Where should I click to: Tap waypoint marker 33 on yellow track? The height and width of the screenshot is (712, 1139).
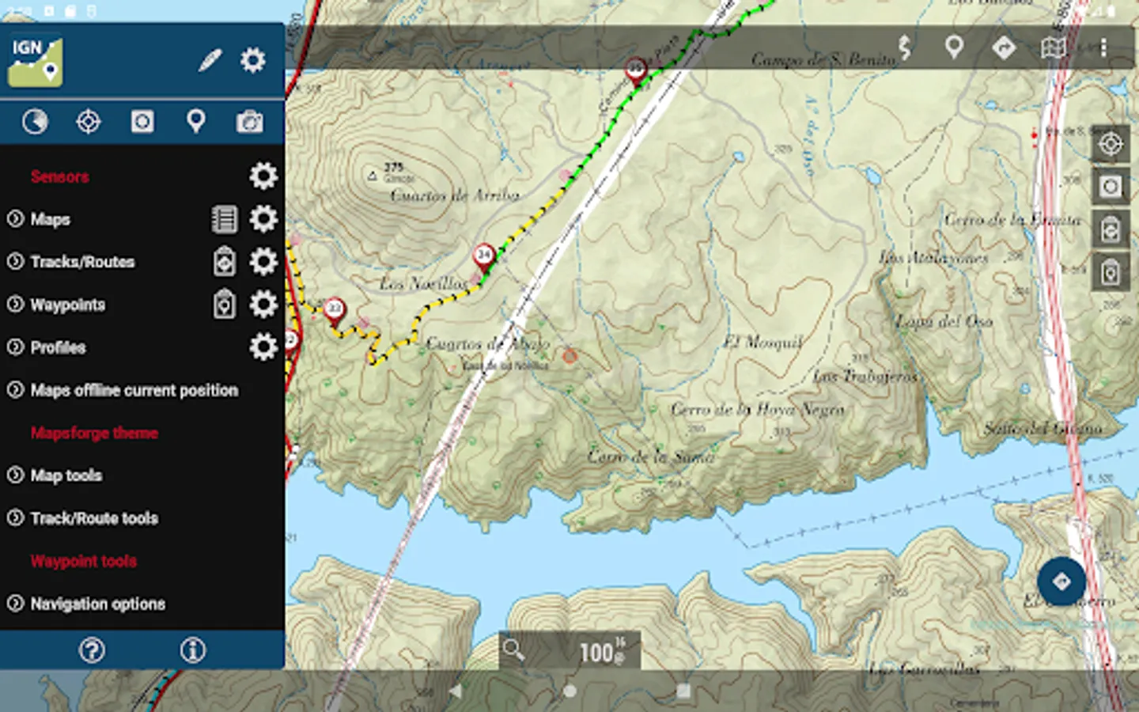pos(335,312)
